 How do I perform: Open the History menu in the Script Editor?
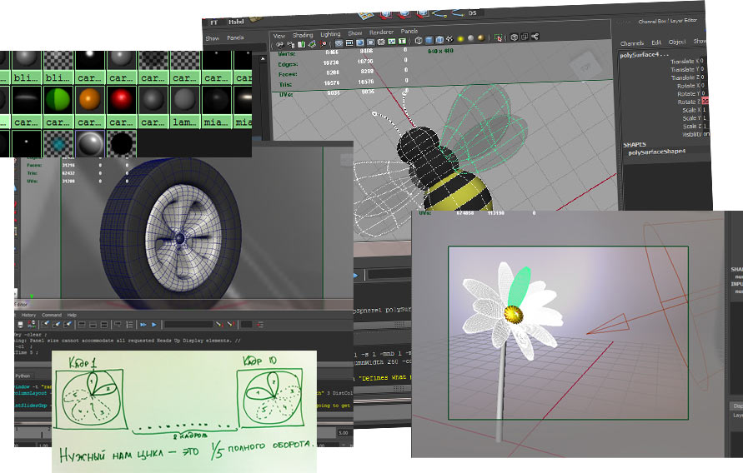coord(28,315)
